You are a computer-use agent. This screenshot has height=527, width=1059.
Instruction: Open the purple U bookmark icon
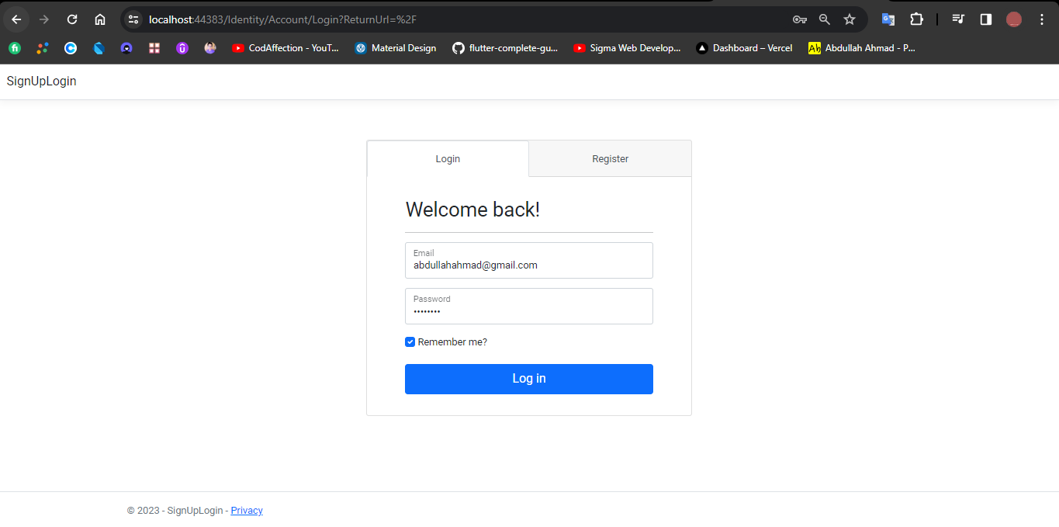click(182, 48)
